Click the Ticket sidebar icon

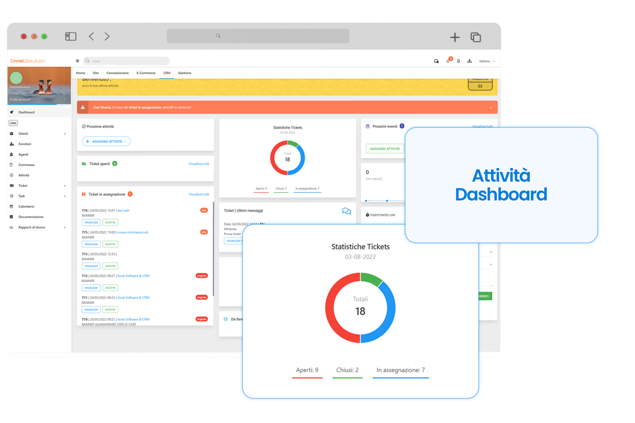click(x=11, y=186)
